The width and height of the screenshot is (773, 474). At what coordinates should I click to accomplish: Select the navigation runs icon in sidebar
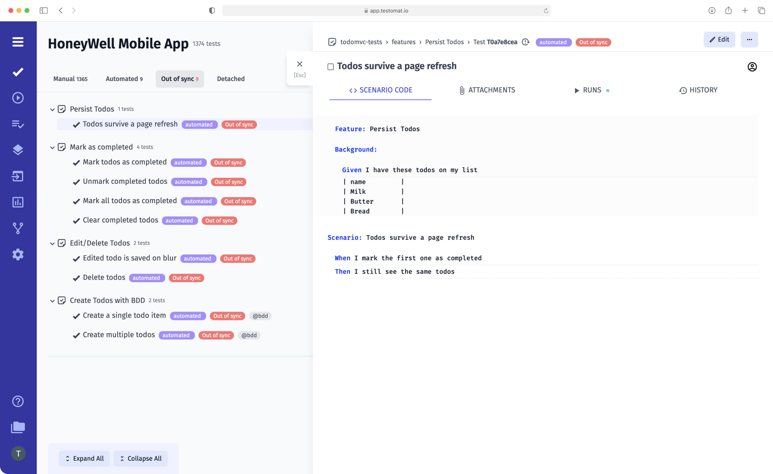18,98
